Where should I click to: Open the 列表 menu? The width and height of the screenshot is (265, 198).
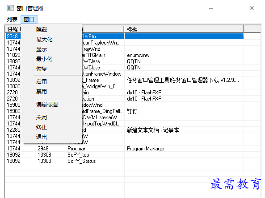[x=12, y=19]
